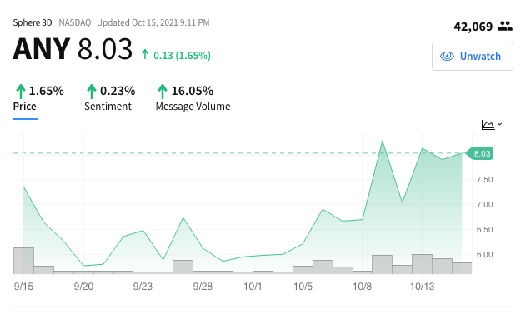Viewport: 526px width, 314px height.
Task: Click the 8.03 price marker label
Action: coord(480,153)
